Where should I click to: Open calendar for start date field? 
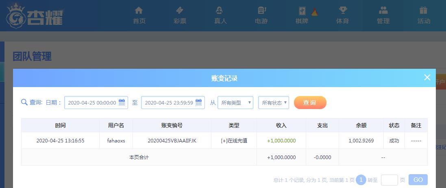(x=122, y=103)
